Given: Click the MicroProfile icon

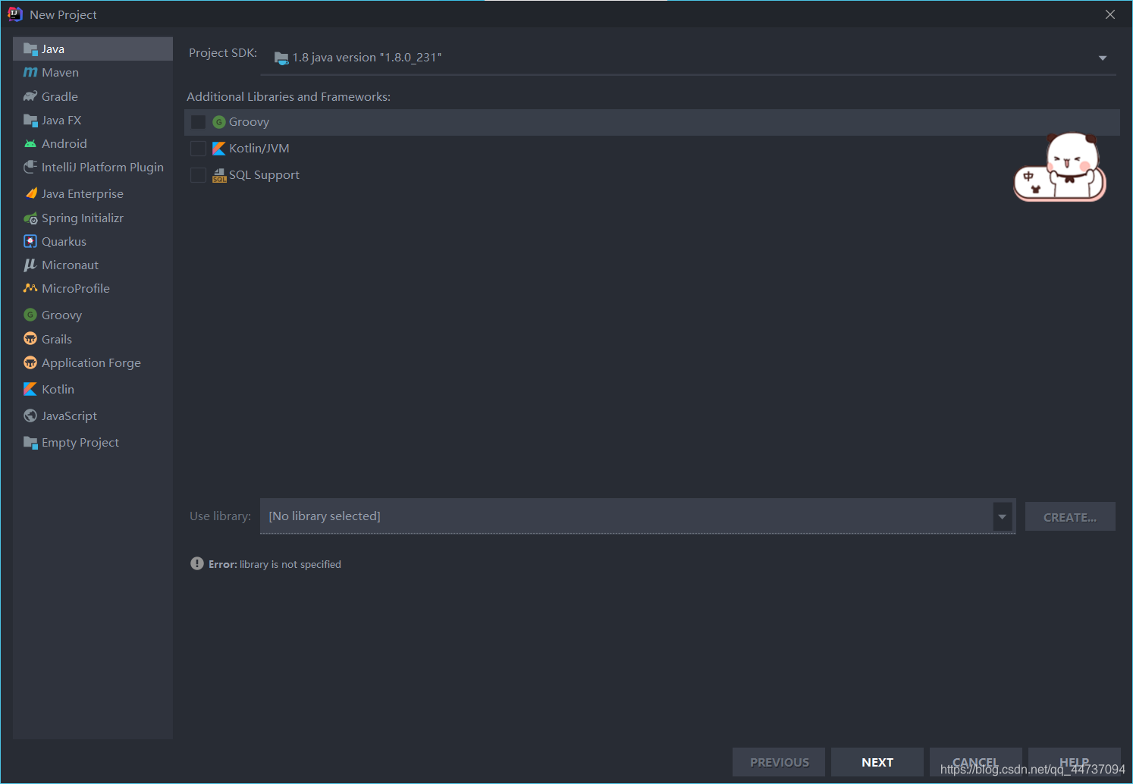Looking at the screenshot, I should pos(30,288).
